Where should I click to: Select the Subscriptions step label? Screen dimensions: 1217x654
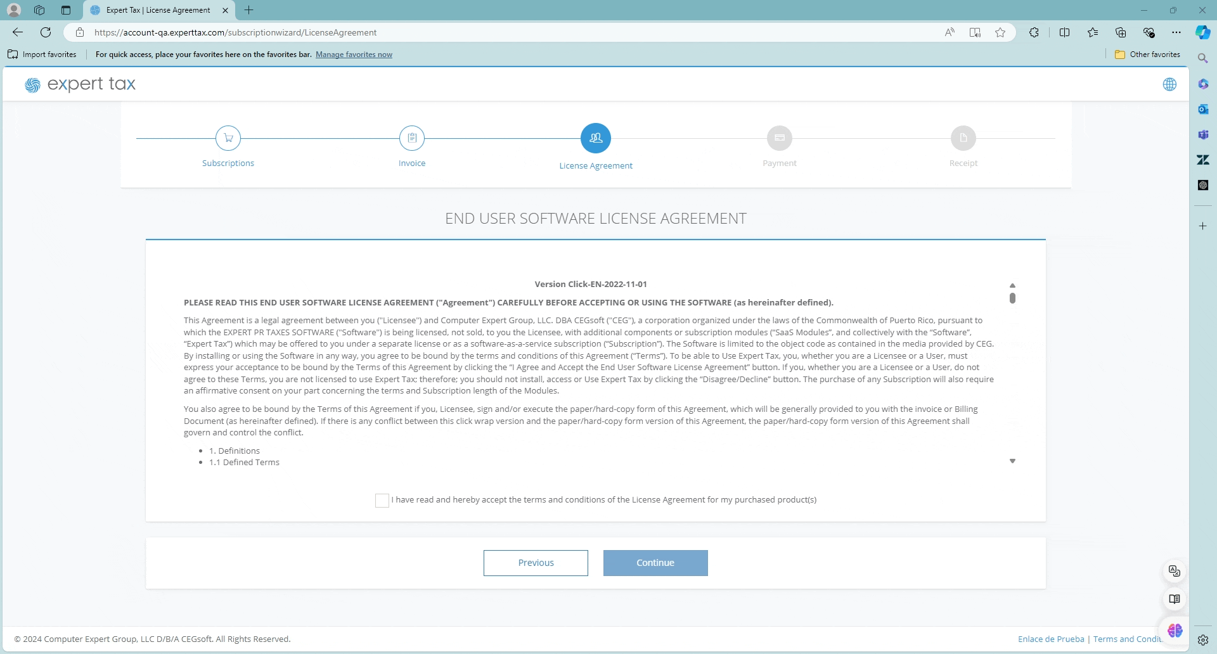point(228,163)
